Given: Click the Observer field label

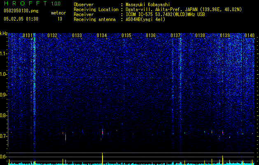Looking at the screenshot, I should pyautogui.click(x=84, y=5).
